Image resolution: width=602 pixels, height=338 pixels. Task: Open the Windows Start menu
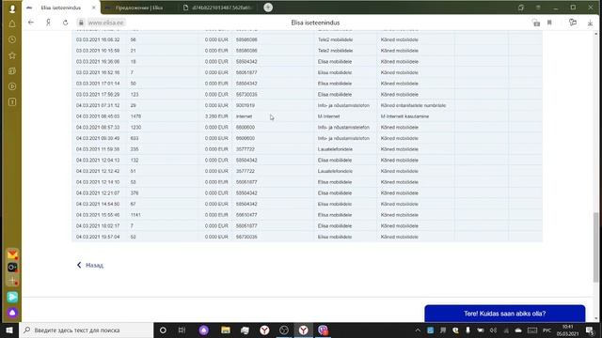click(x=9, y=330)
